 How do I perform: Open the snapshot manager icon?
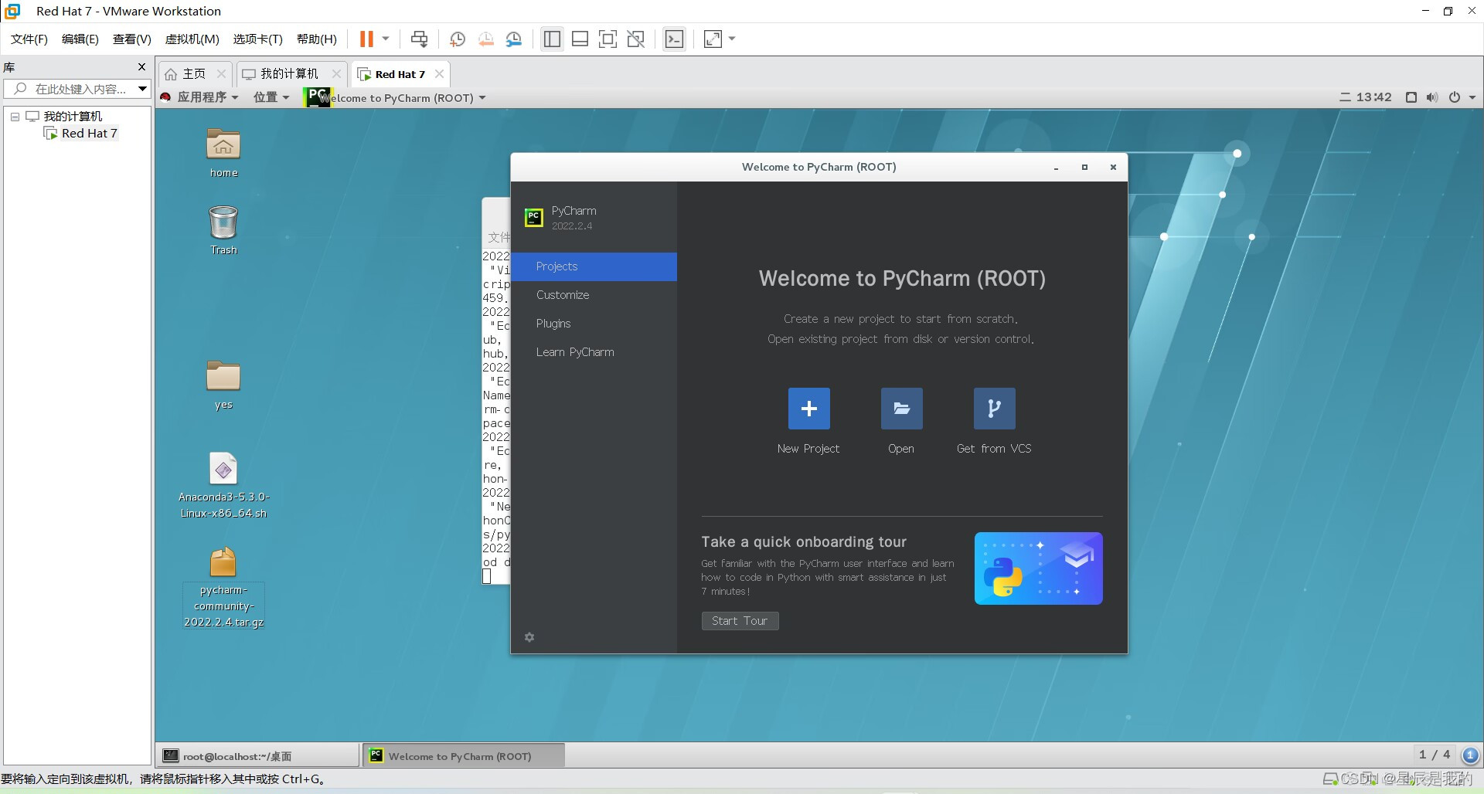(514, 39)
